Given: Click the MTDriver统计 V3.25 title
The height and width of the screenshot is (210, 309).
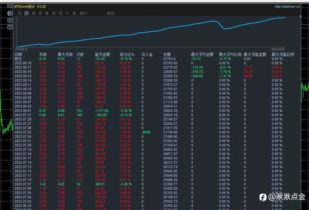Looking at the screenshot, I should (x=30, y=6).
